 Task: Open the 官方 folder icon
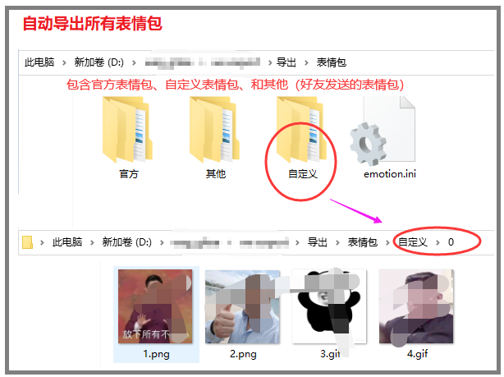(127, 130)
